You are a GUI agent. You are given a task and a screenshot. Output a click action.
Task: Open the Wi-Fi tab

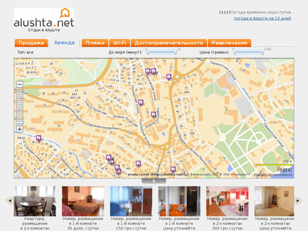[119, 43]
